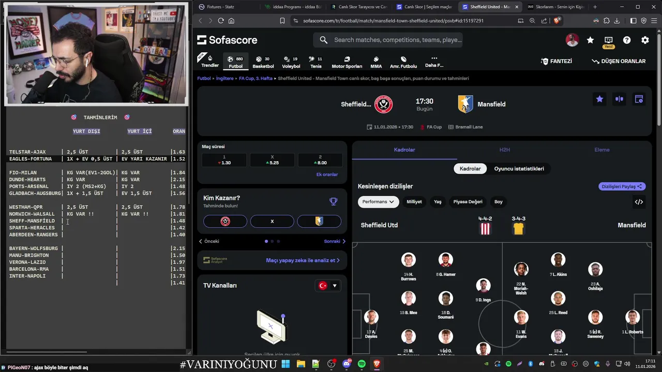Toggle the browser sidebar panel

click(x=634, y=21)
